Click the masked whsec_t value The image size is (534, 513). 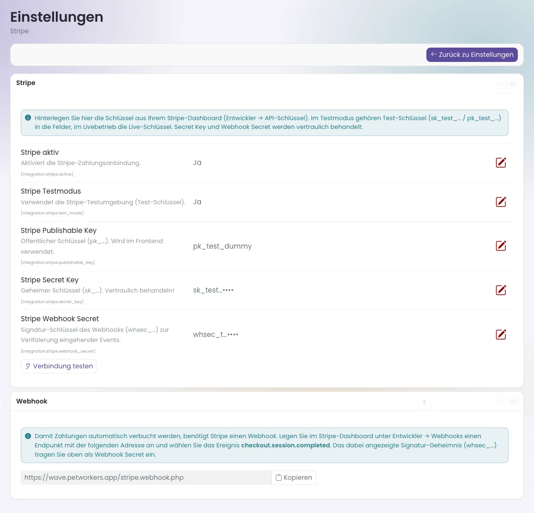(216, 335)
